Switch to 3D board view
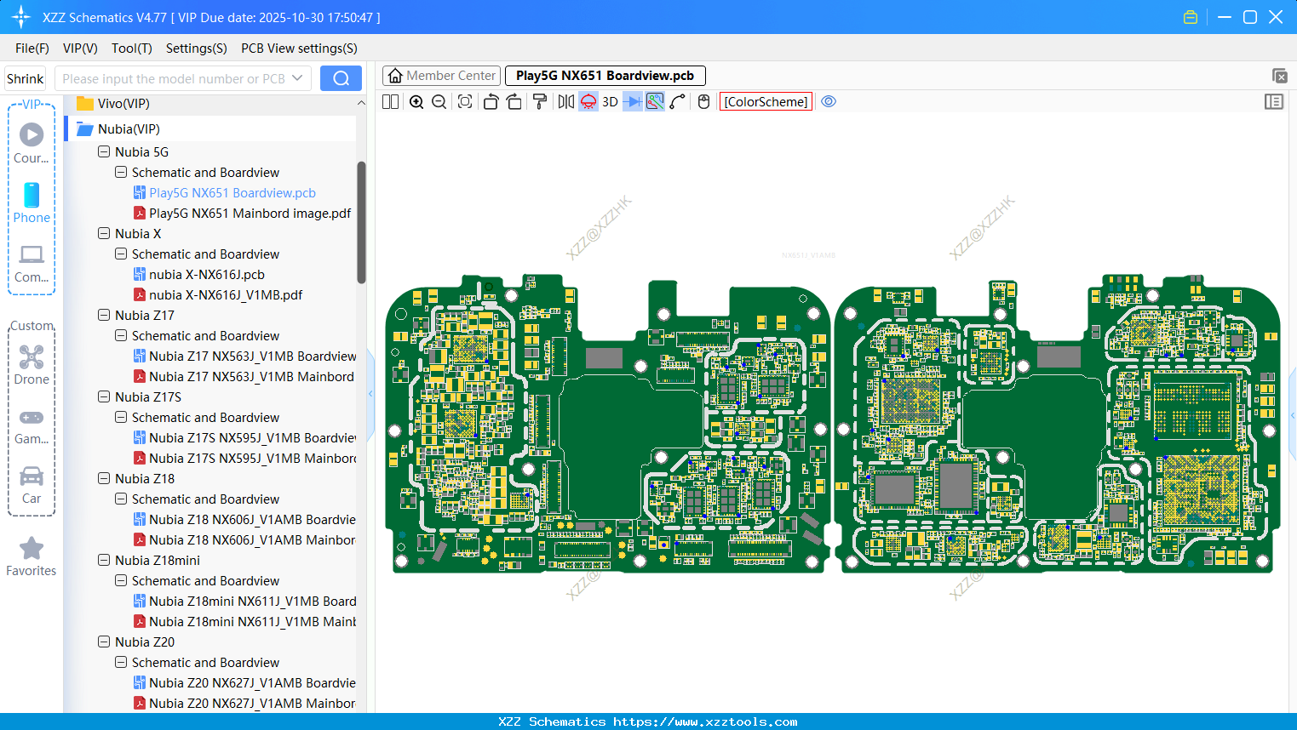 610,101
